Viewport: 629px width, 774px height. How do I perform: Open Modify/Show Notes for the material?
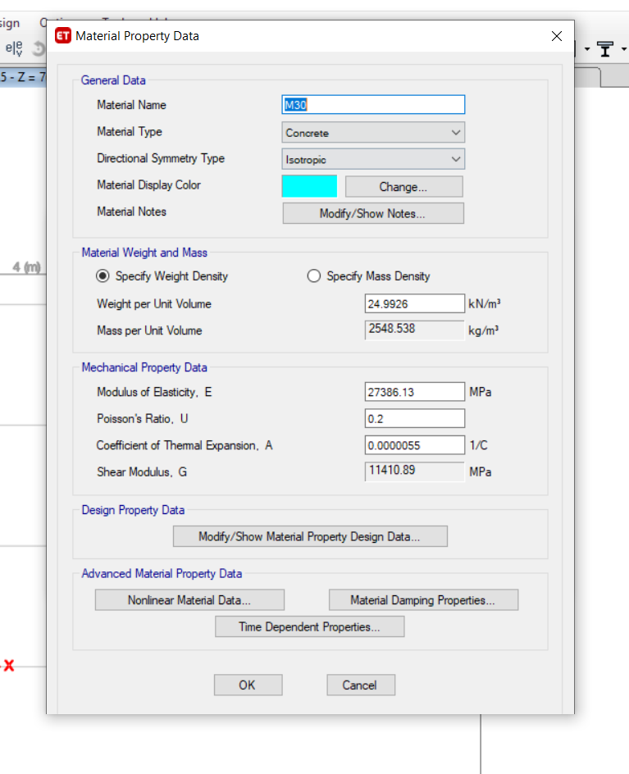(373, 213)
